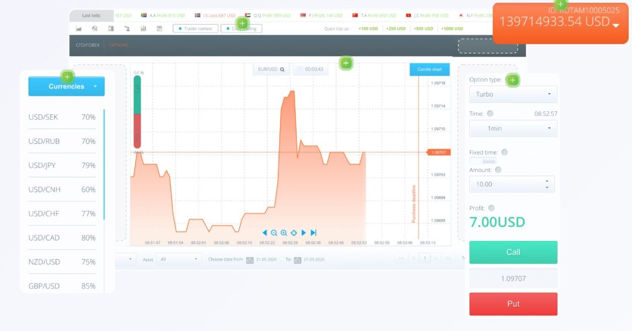This screenshot has height=331, width=632.
Task: Expand the account balance dropdown arrow
Action: pyautogui.click(x=615, y=25)
